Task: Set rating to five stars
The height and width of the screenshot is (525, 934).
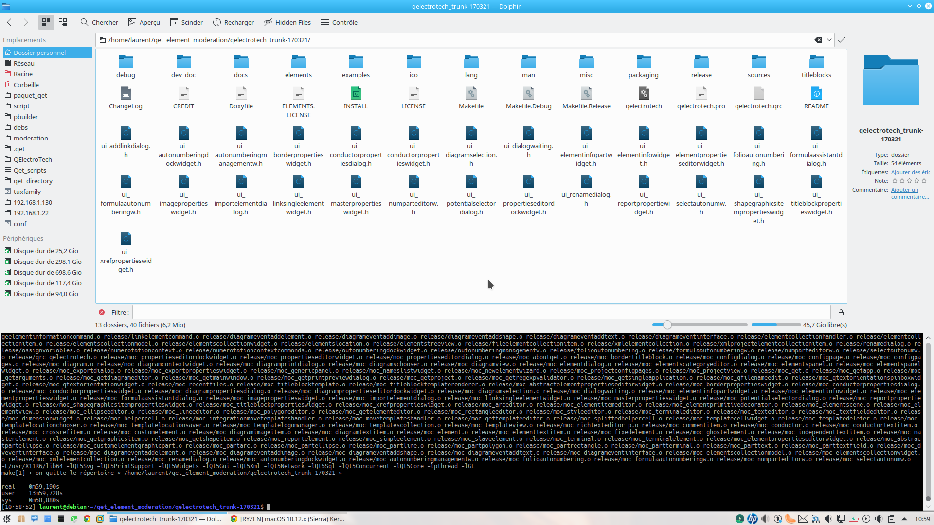Action: (x=924, y=181)
